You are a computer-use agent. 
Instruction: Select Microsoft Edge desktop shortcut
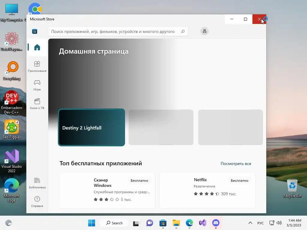click(12, 190)
